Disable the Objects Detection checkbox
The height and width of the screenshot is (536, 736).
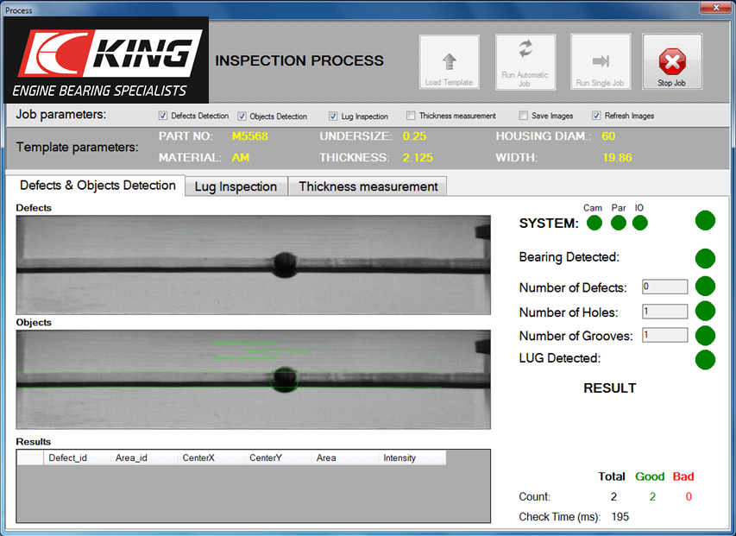tap(242, 116)
